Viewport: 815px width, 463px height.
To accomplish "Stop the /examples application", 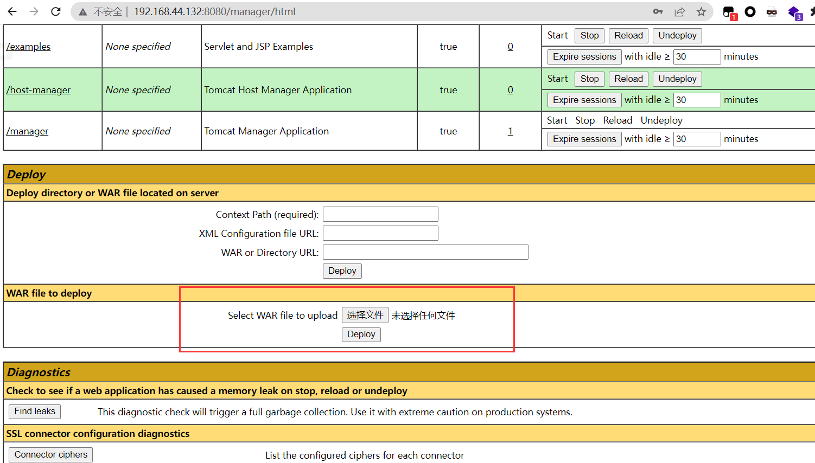I will click(589, 36).
